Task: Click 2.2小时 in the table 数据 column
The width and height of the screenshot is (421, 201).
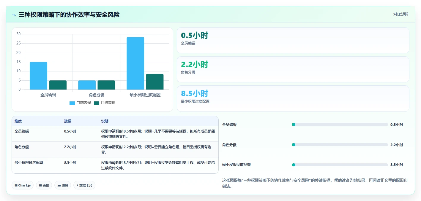Action: tap(70, 147)
